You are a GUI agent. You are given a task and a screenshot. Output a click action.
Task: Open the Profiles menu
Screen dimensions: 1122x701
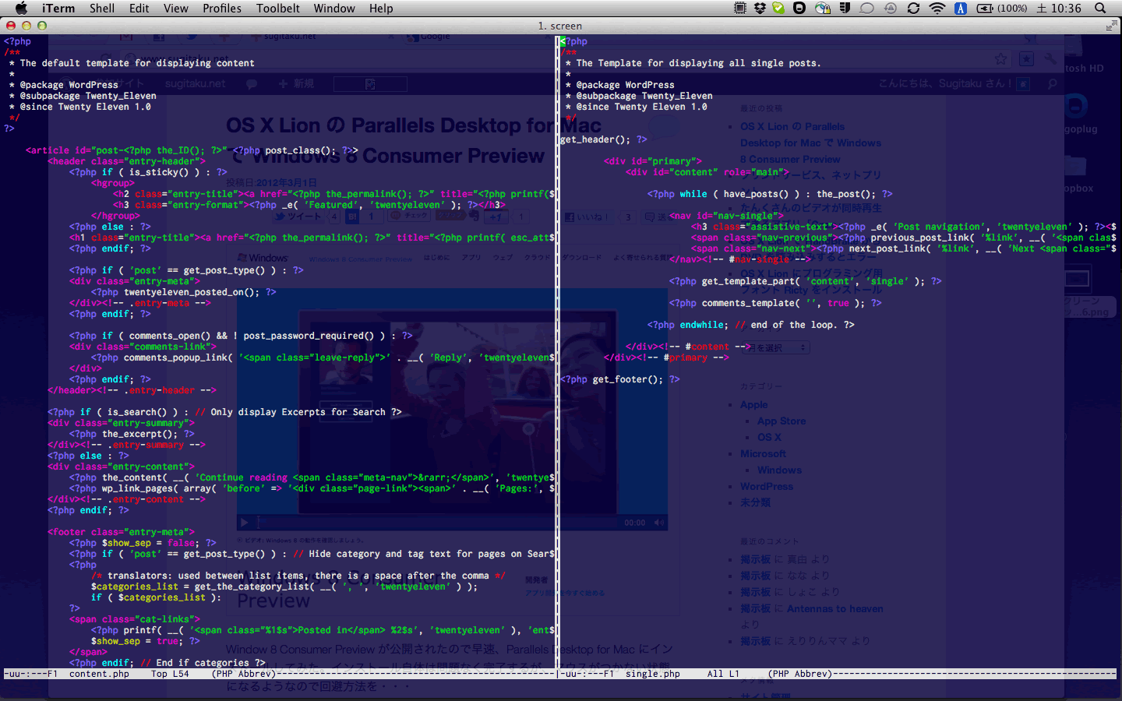tap(222, 9)
